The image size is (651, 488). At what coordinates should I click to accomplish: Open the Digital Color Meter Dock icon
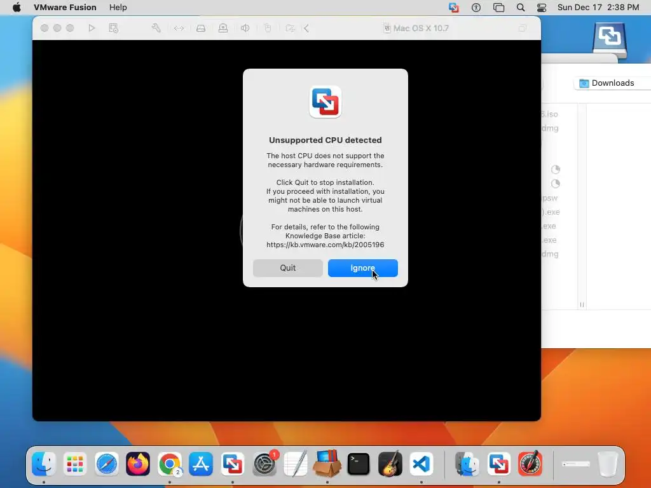click(530, 463)
